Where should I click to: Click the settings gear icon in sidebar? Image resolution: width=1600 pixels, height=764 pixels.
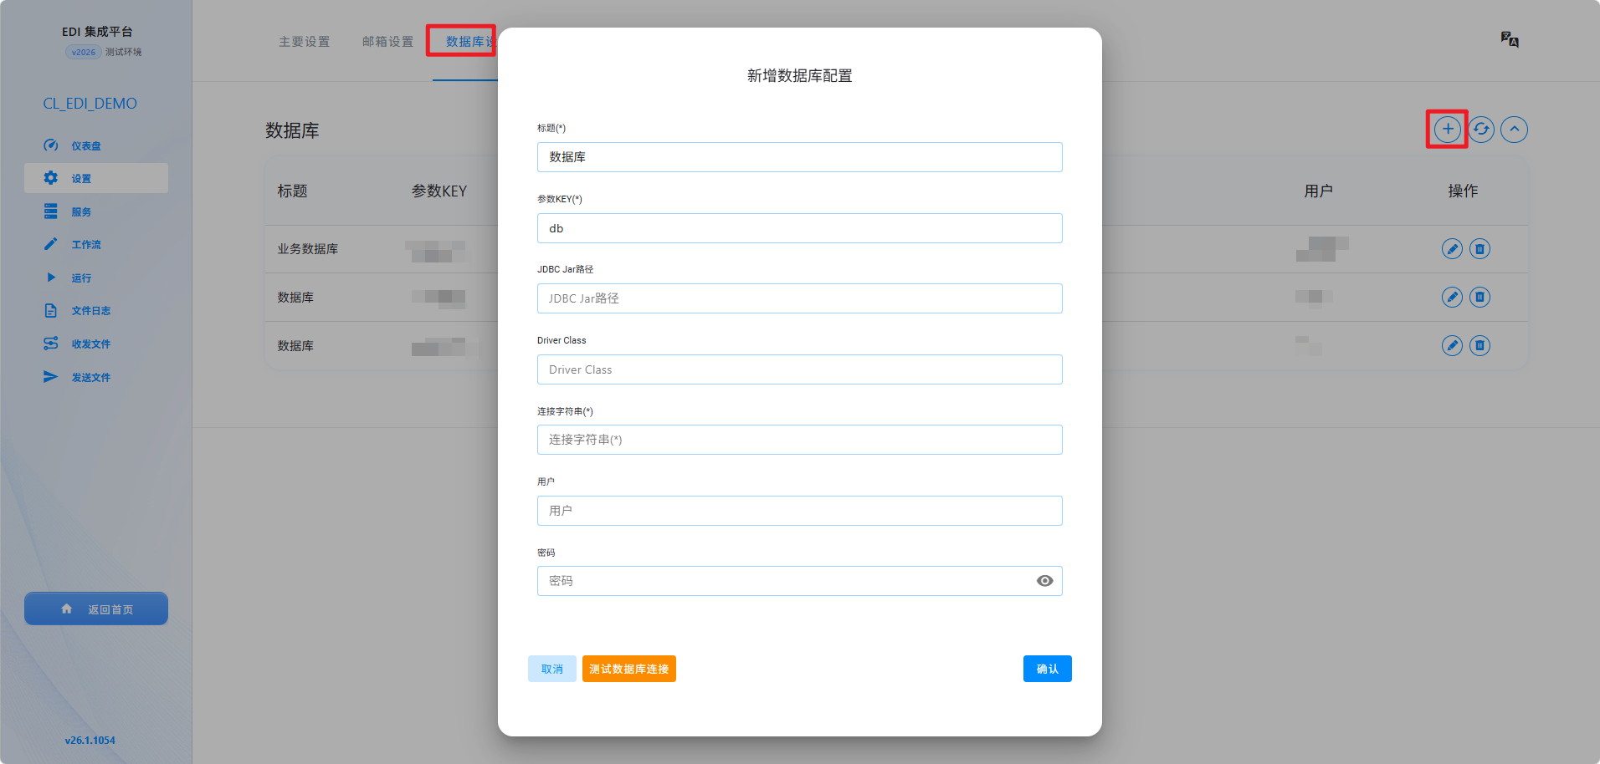pos(51,178)
